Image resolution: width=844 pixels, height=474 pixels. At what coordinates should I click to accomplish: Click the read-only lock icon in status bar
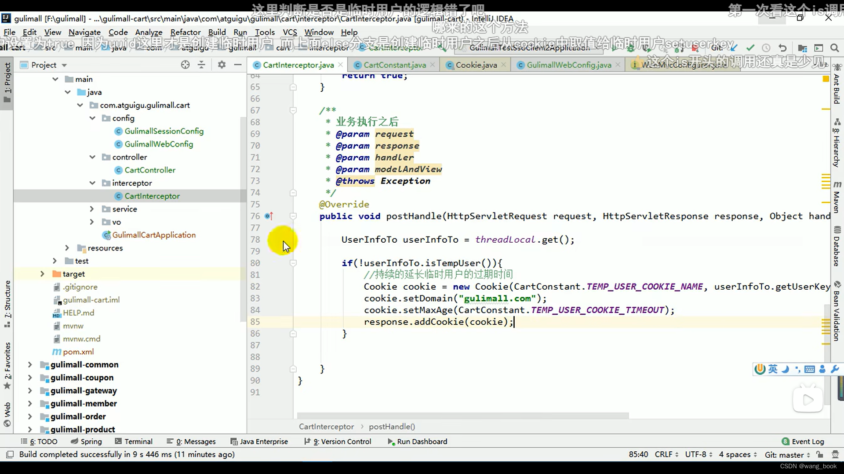[820, 454]
